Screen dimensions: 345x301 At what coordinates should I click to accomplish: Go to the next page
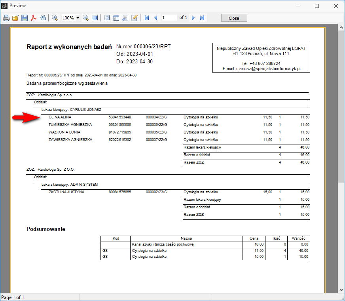coord(193,18)
